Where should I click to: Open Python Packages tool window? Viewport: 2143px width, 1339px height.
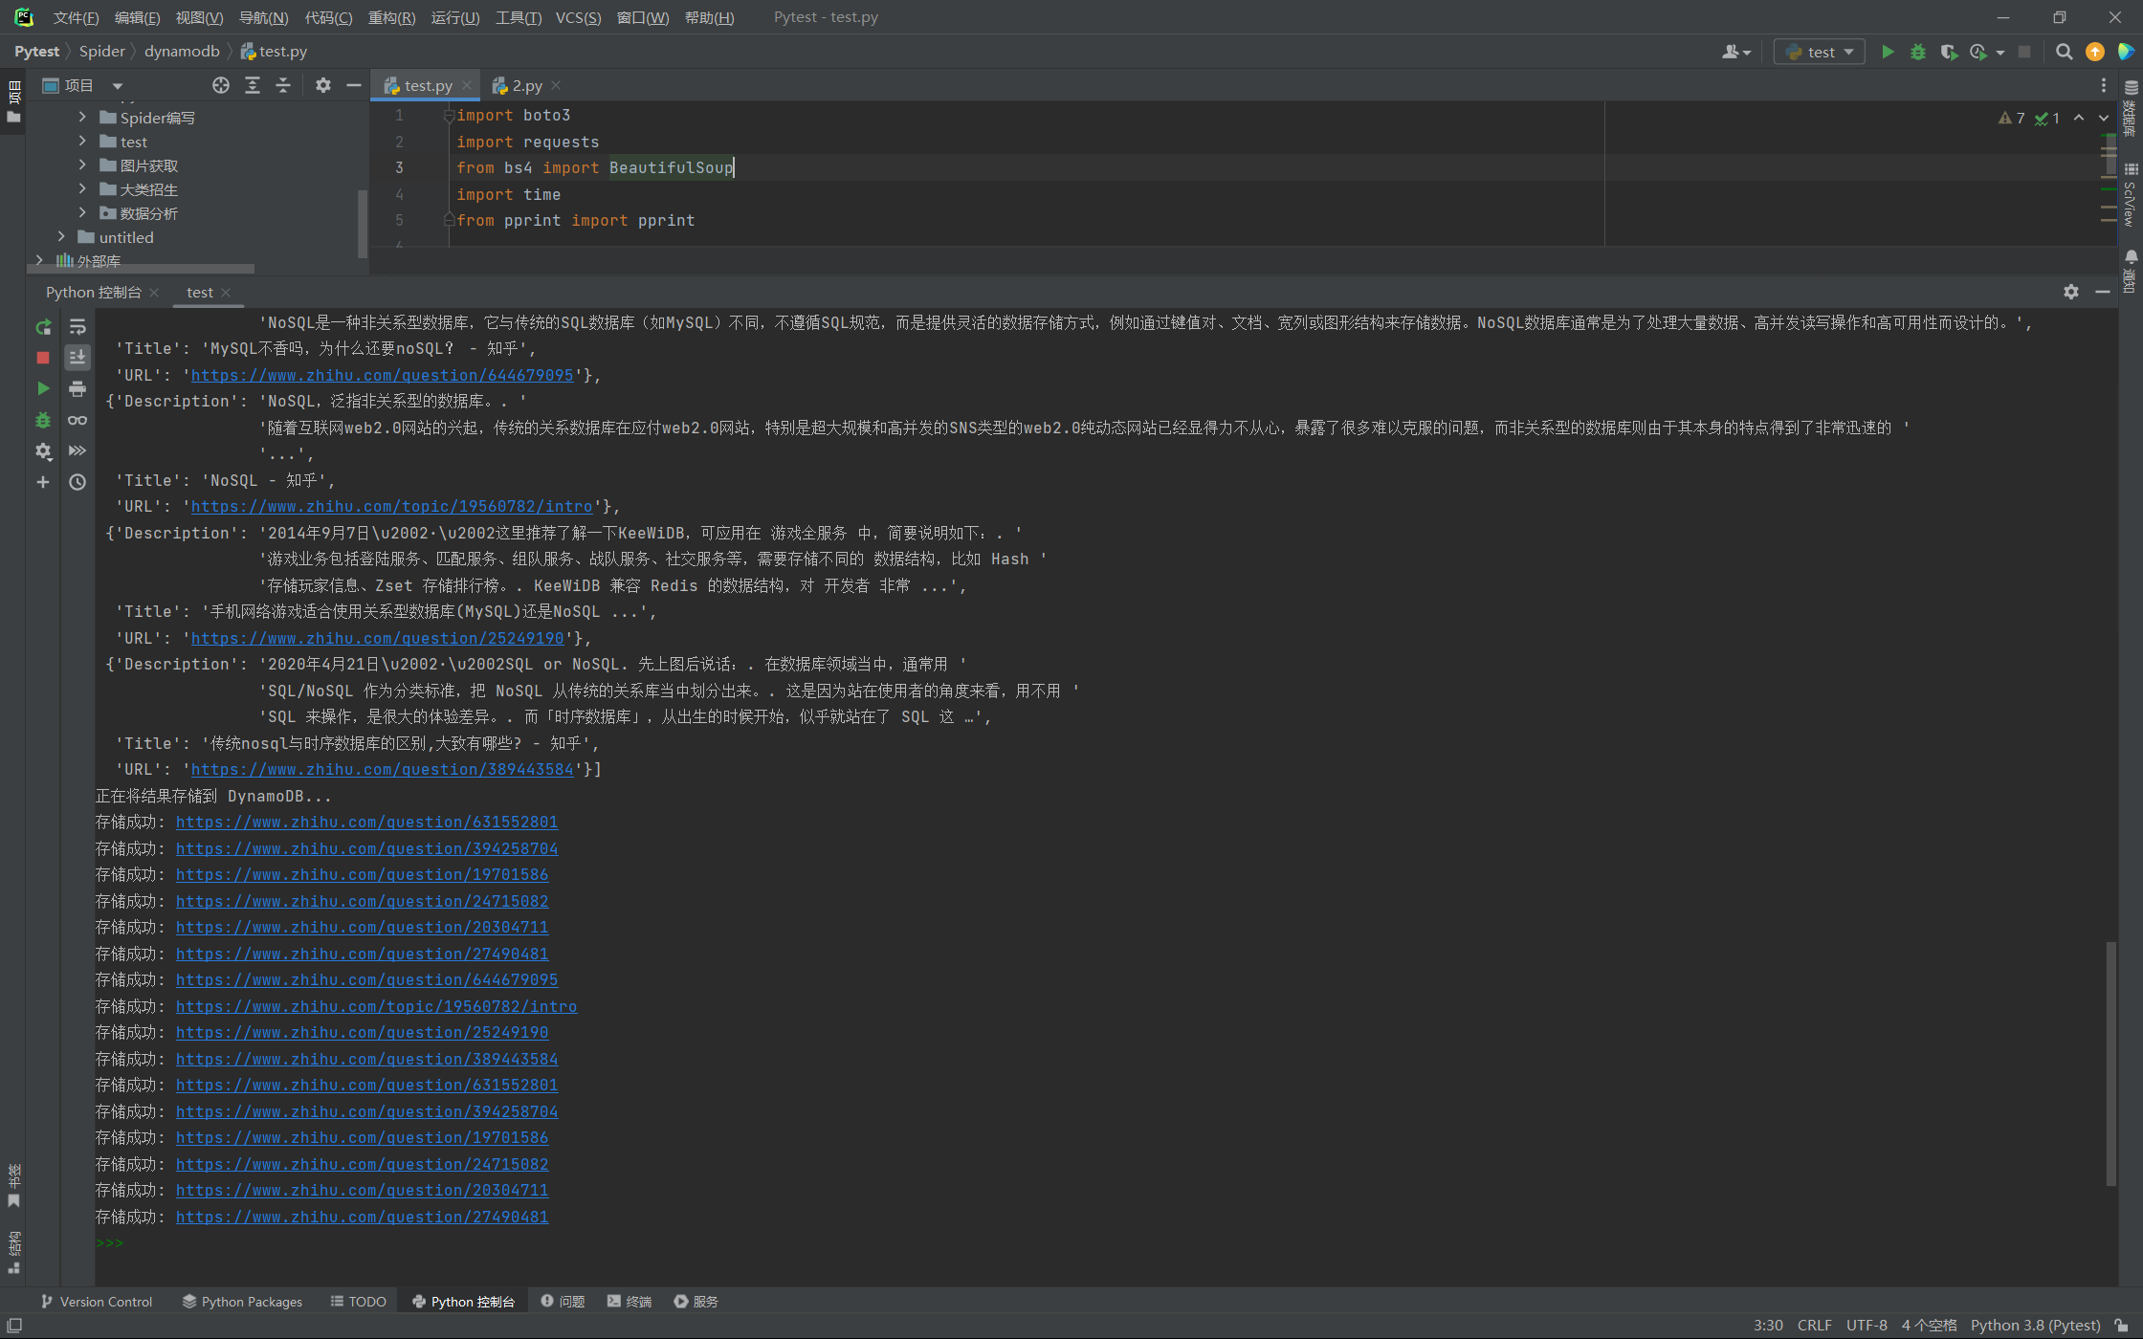pos(242,1302)
